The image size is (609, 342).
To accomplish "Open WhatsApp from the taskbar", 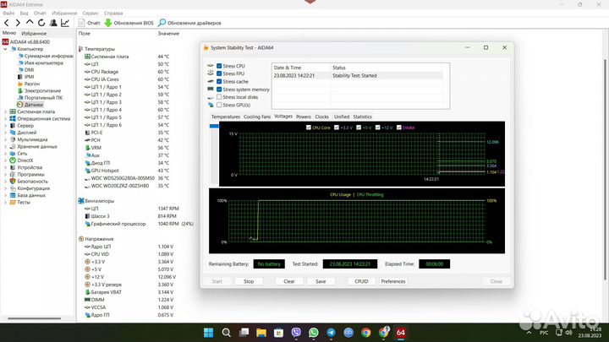I will click(314, 333).
